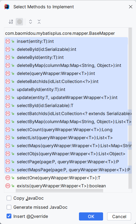Select deleteBatchIds(idList:Collection<?>):int text
This screenshot has height=224, width=136.
58,81
